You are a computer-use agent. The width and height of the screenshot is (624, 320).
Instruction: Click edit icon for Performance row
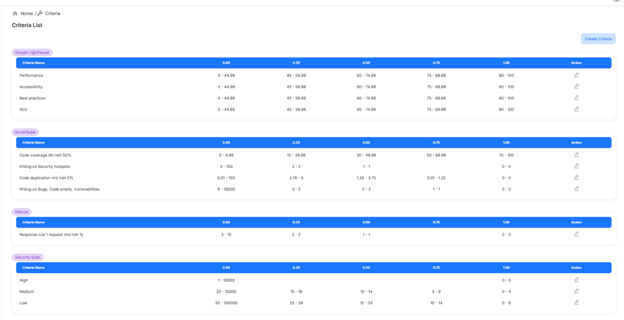[576, 75]
